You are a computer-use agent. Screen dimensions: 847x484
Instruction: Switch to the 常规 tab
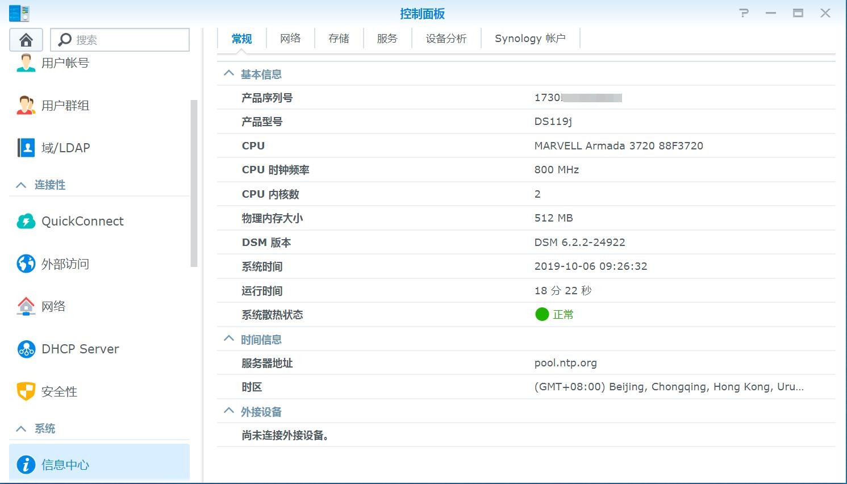click(x=242, y=39)
